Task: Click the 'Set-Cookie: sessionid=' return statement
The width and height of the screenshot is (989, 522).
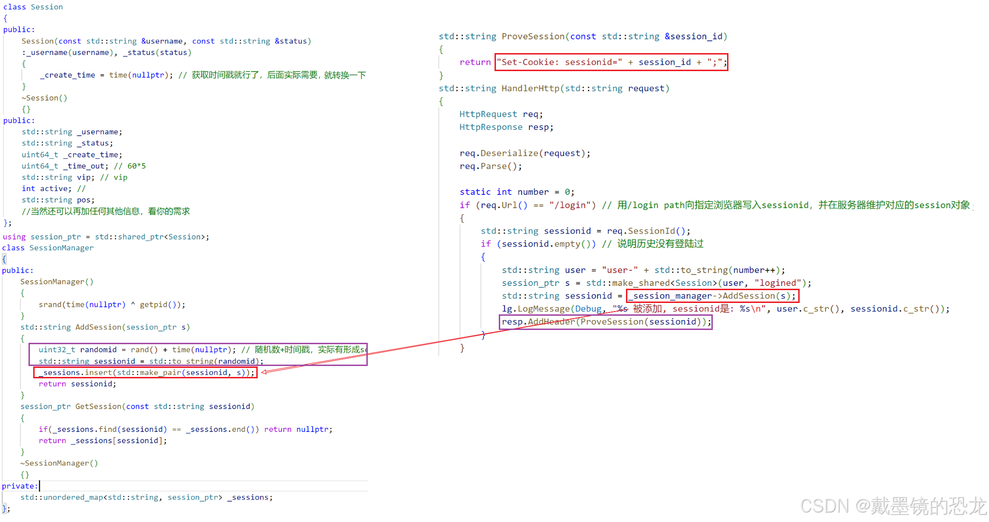Action: tap(593, 62)
